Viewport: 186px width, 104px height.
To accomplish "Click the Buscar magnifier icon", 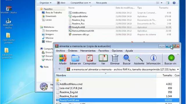I will pyautogui.click(x=127, y=60).
